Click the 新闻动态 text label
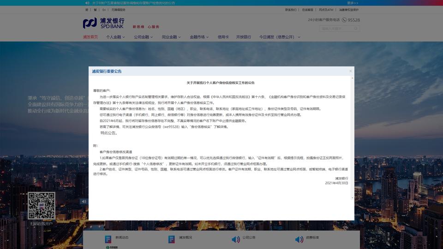Viewport: 443px width, 249px height. point(122,237)
